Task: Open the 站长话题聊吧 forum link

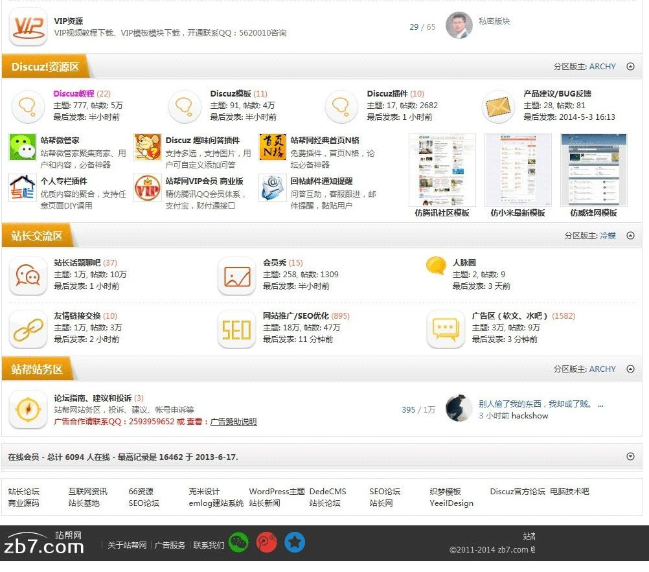Action: [x=77, y=263]
